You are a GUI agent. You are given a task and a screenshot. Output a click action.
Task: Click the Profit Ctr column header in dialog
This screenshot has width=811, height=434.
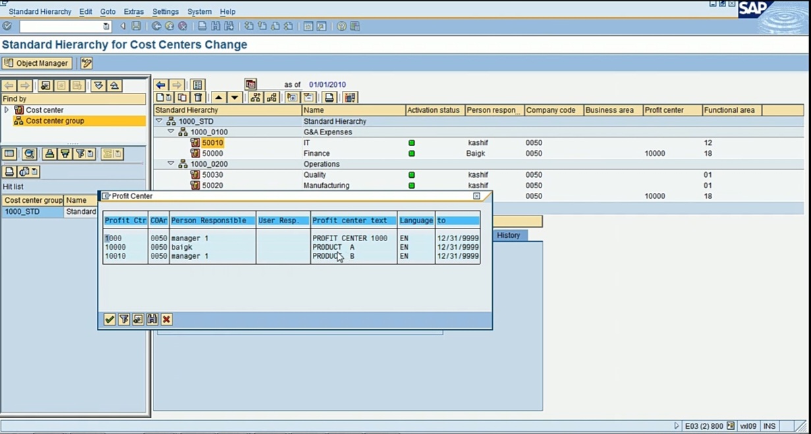coord(125,221)
